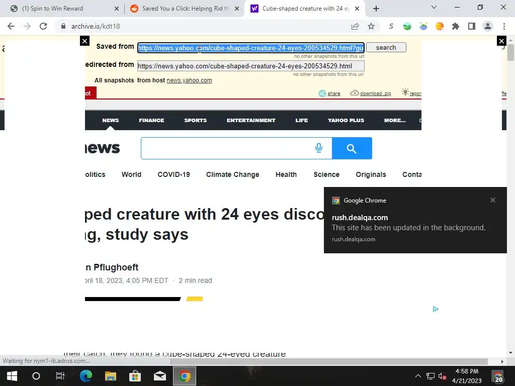515x386 pixels.
Task: Open Microsoft Store from taskbar
Action: tap(135, 376)
